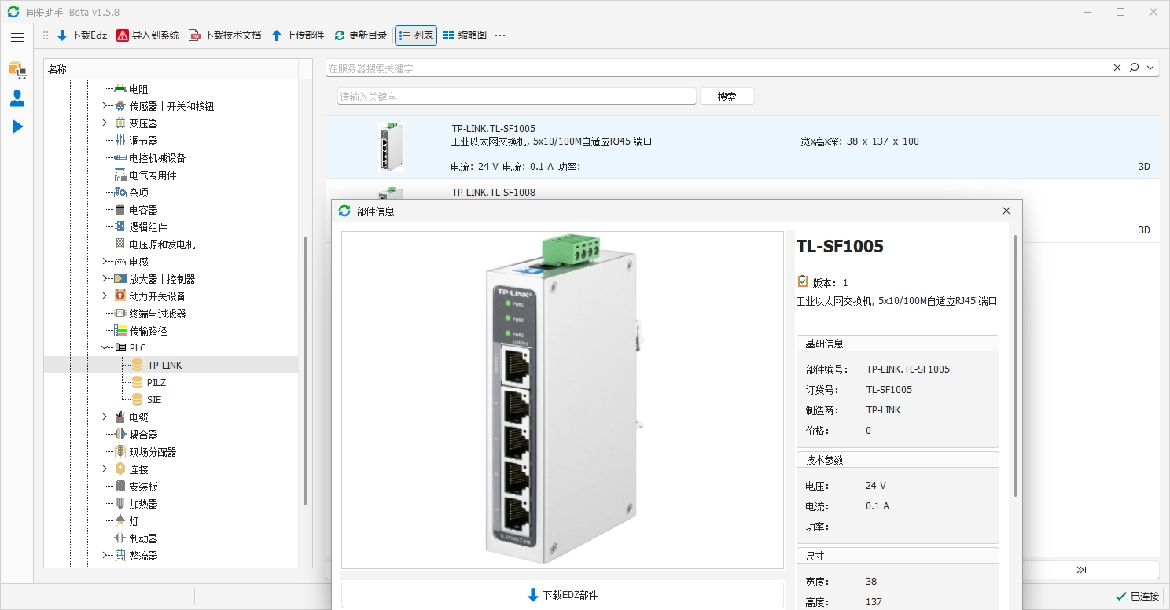Expand the 放大器 | 控制器 node
Screen dimensions: 1170x610
coord(105,279)
